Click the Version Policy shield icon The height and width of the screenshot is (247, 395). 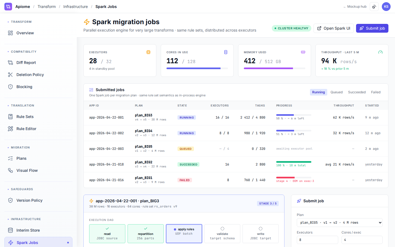tap(10, 200)
